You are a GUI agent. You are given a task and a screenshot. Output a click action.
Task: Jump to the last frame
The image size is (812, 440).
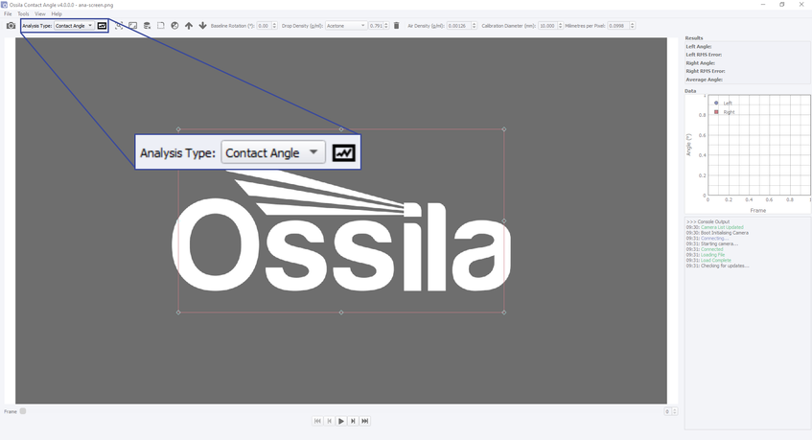(364, 421)
